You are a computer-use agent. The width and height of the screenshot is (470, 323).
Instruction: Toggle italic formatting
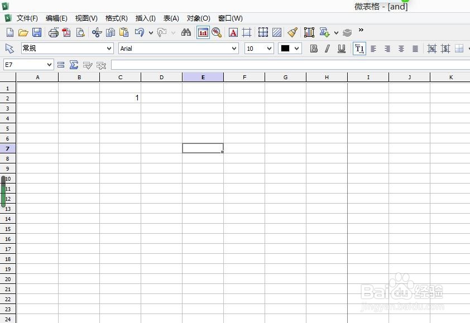(x=327, y=49)
